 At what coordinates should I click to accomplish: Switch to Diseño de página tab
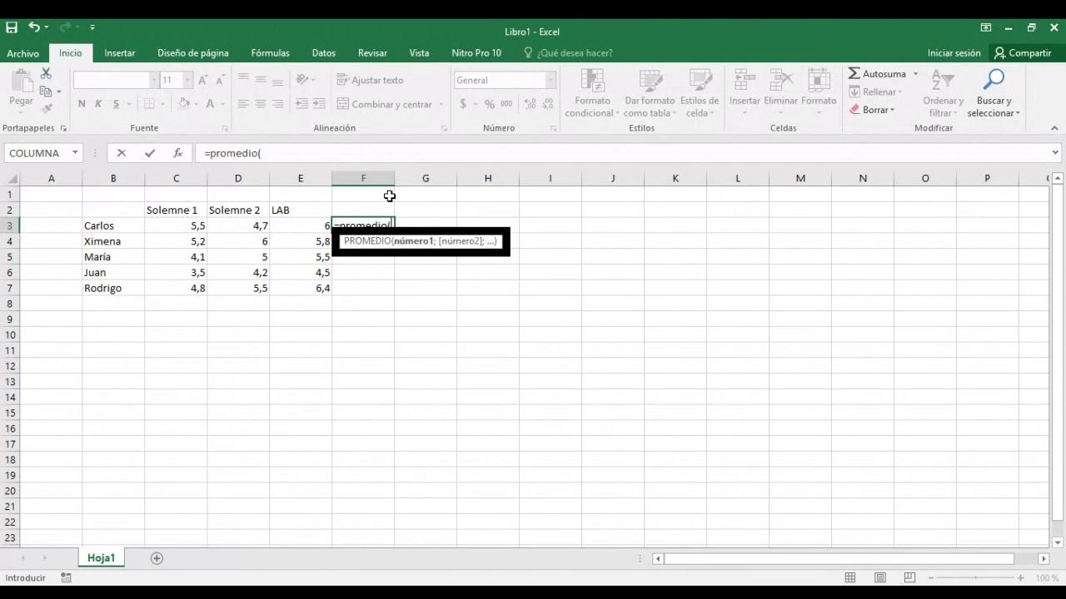pyautogui.click(x=192, y=53)
